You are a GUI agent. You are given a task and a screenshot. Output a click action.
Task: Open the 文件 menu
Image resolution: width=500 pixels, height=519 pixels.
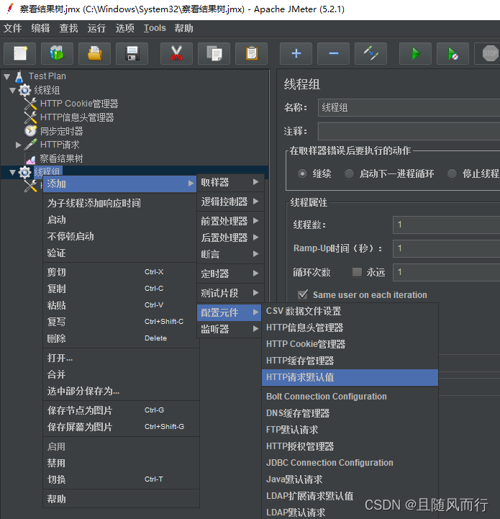[12, 28]
